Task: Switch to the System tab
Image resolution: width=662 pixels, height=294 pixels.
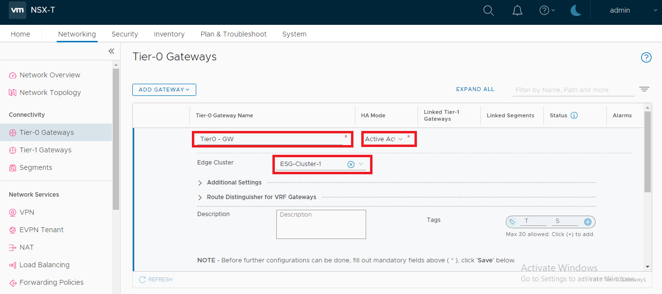Action: 294,34
